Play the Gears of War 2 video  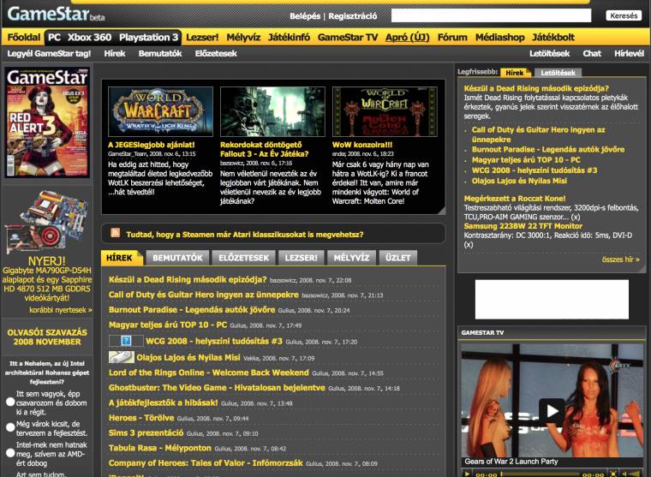(552, 410)
